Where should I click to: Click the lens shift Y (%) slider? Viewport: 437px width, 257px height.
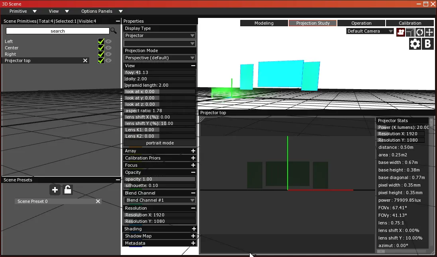[160, 123]
